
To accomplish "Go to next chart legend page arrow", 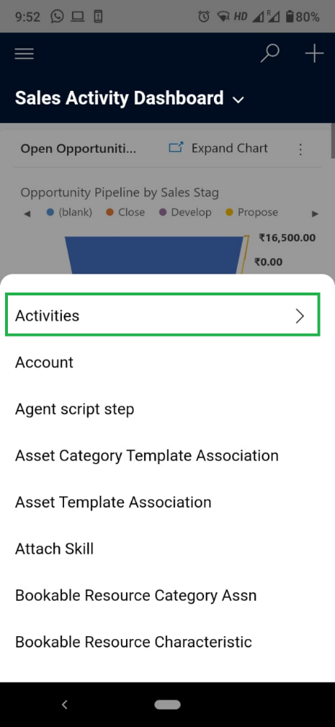I will [316, 214].
